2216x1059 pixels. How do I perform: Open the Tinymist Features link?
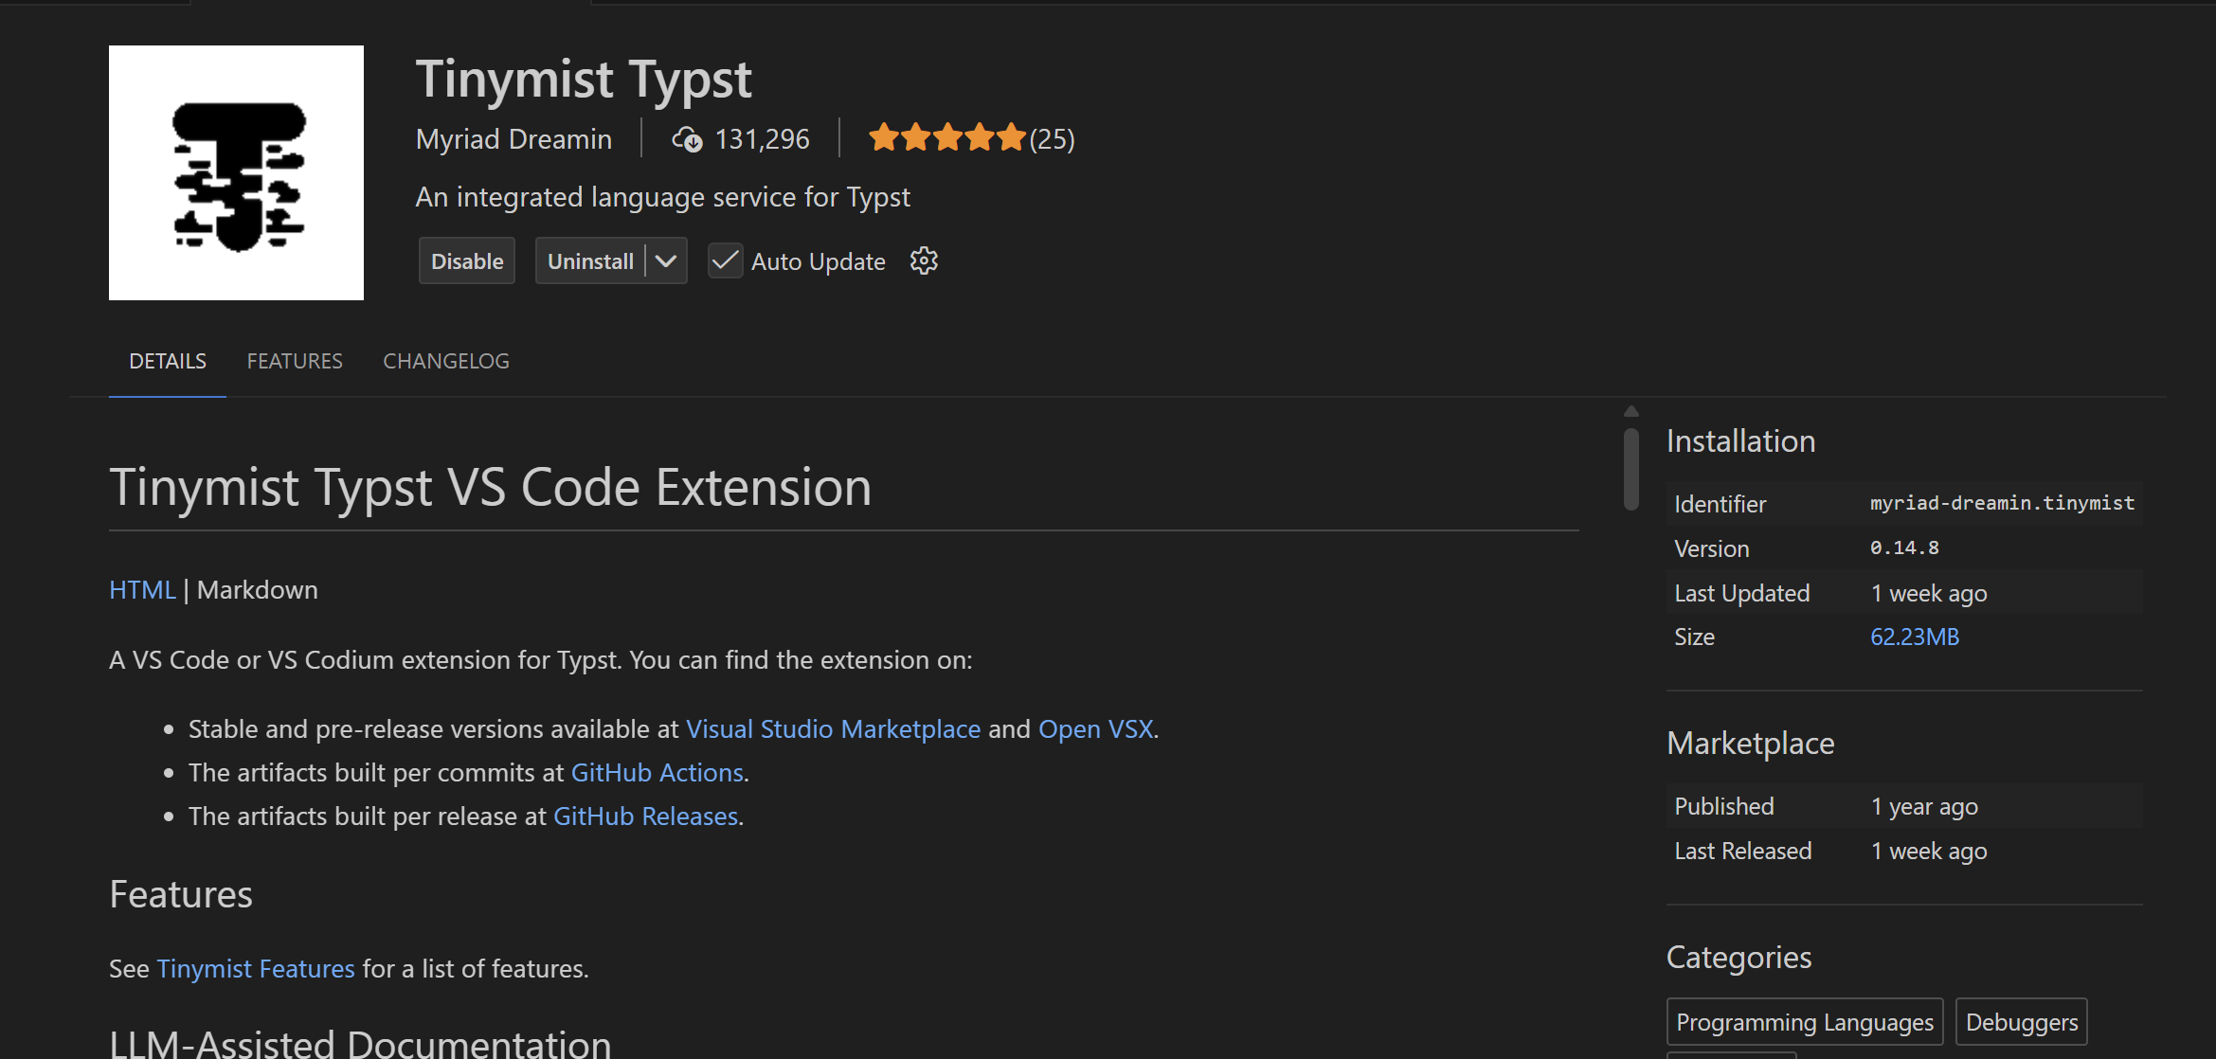[x=255, y=968]
